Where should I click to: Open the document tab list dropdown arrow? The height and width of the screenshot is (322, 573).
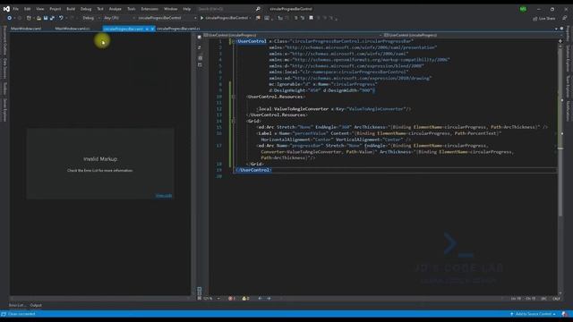click(x=556, y=29)
